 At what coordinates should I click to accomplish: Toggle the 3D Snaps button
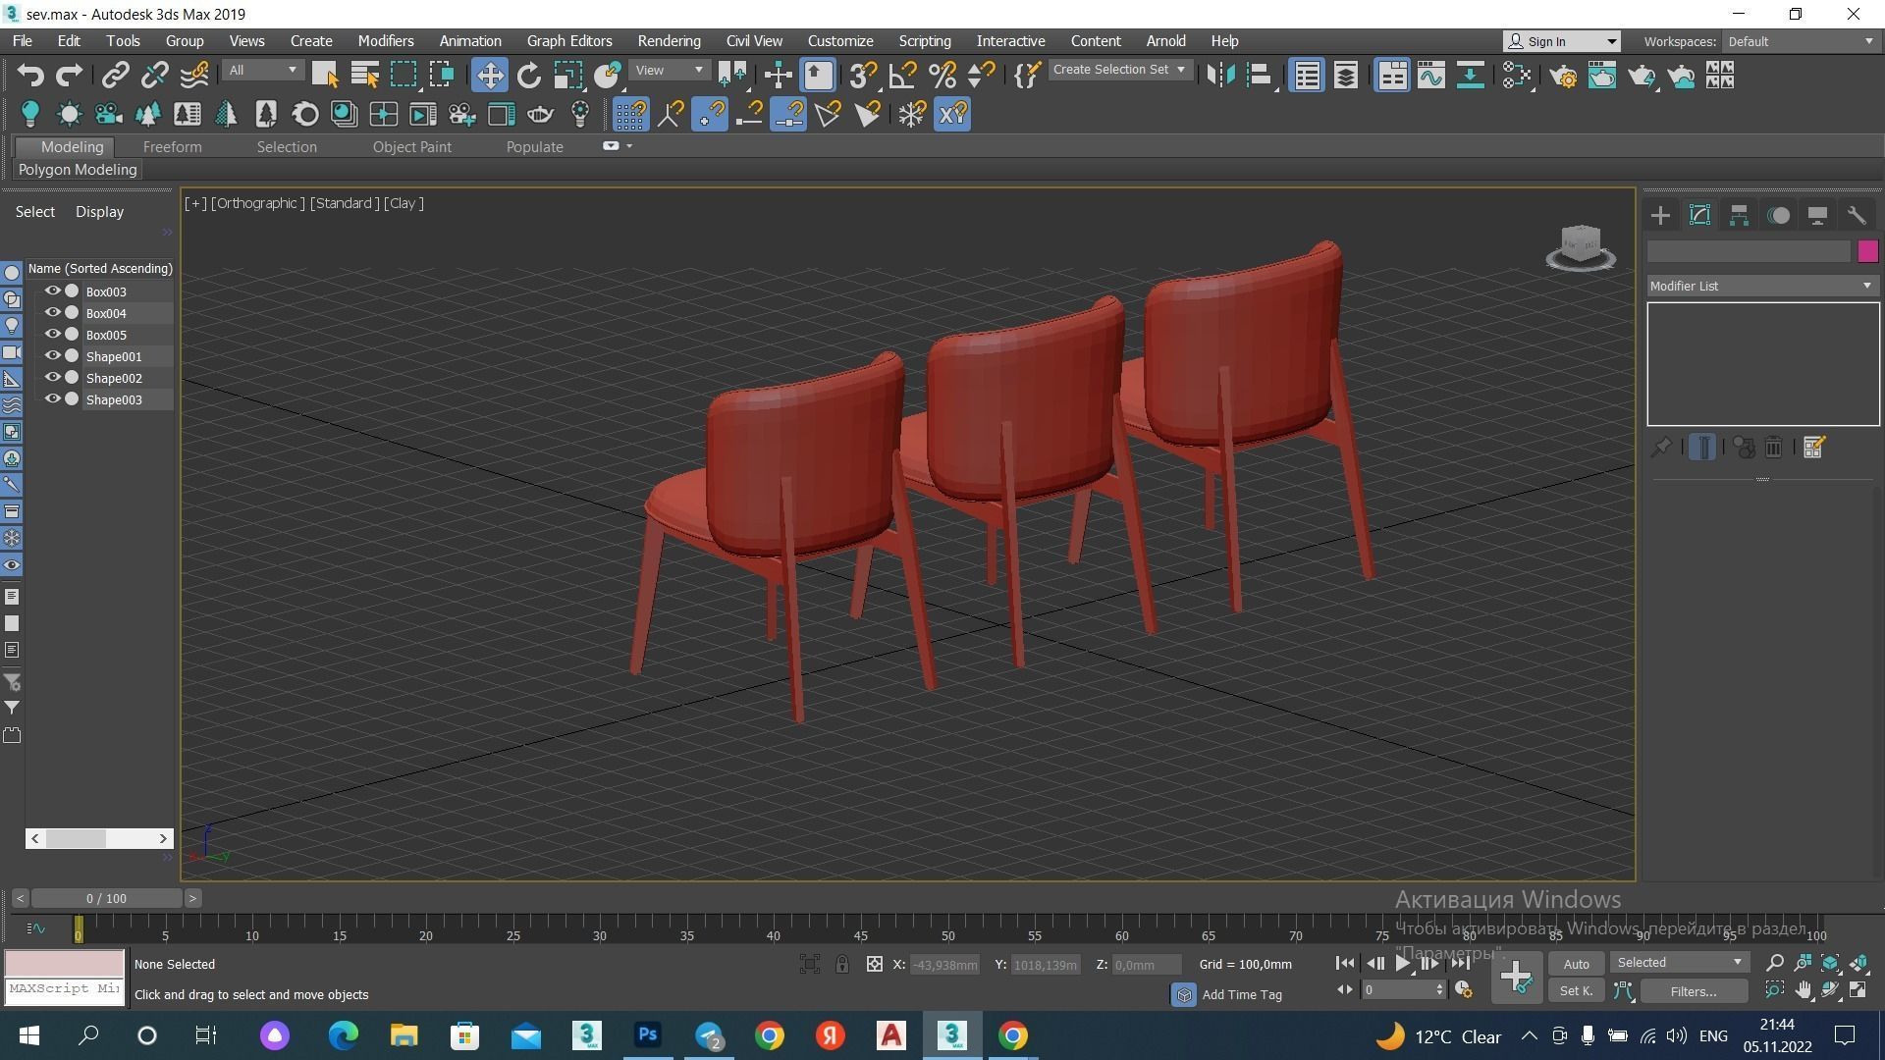(x=863, y=75)
